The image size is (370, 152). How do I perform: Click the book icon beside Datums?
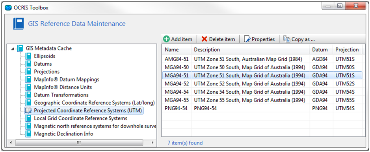pyautogui.click(x=28, y=64)
